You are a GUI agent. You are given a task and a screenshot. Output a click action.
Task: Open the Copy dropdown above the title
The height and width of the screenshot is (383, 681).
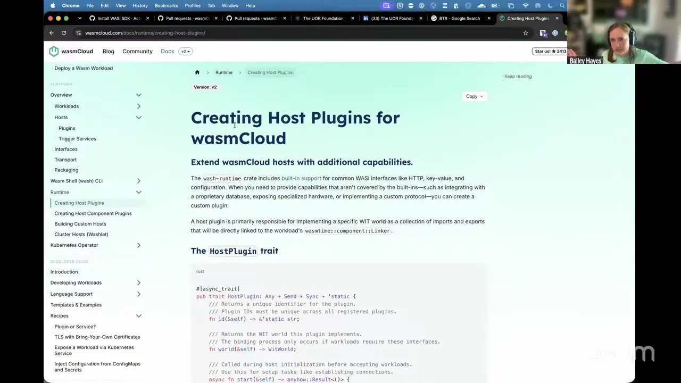click(x=475, y=96)
